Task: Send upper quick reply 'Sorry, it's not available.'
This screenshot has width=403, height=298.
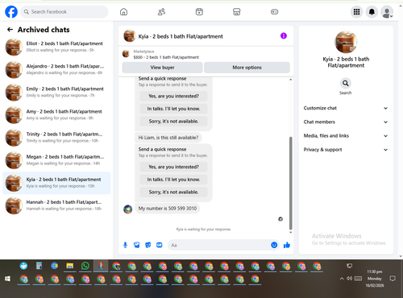Action: (x=173, y=122)
